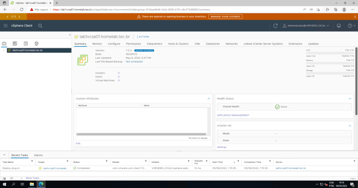Open the vSphere search icon
358x188 pixels.
40,26
